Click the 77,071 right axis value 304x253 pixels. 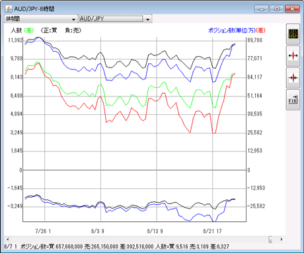(255, 58)
